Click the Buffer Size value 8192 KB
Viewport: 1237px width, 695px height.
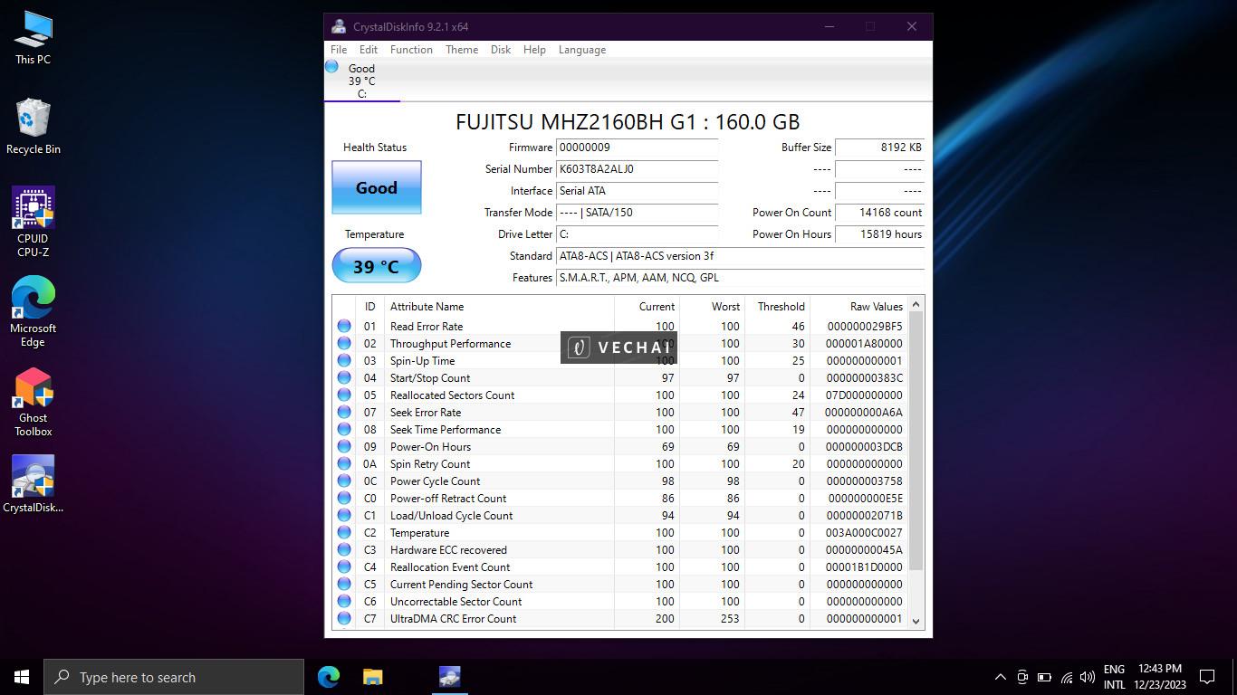879,148
